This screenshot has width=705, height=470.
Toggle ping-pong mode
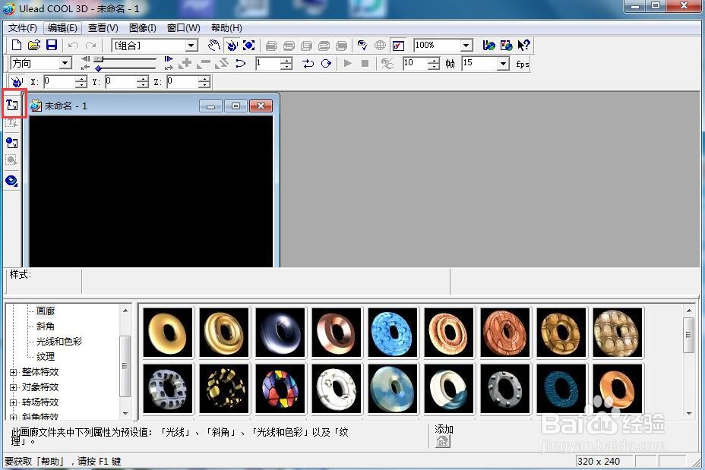(308, 63)
